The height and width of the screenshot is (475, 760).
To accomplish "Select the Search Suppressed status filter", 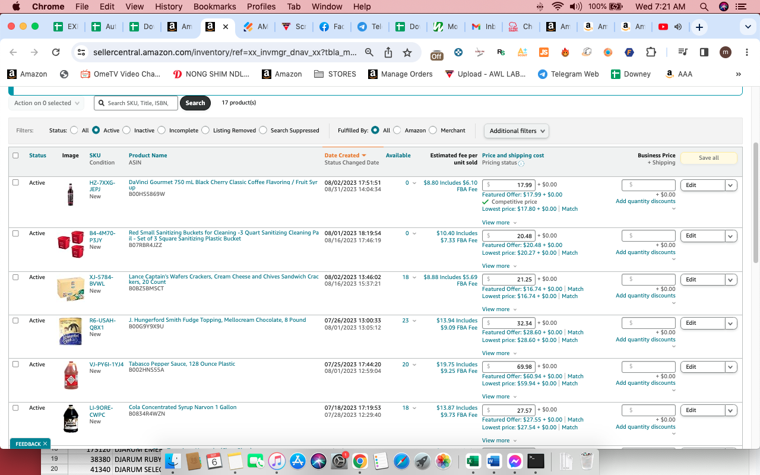I will (x=263, y=130).
